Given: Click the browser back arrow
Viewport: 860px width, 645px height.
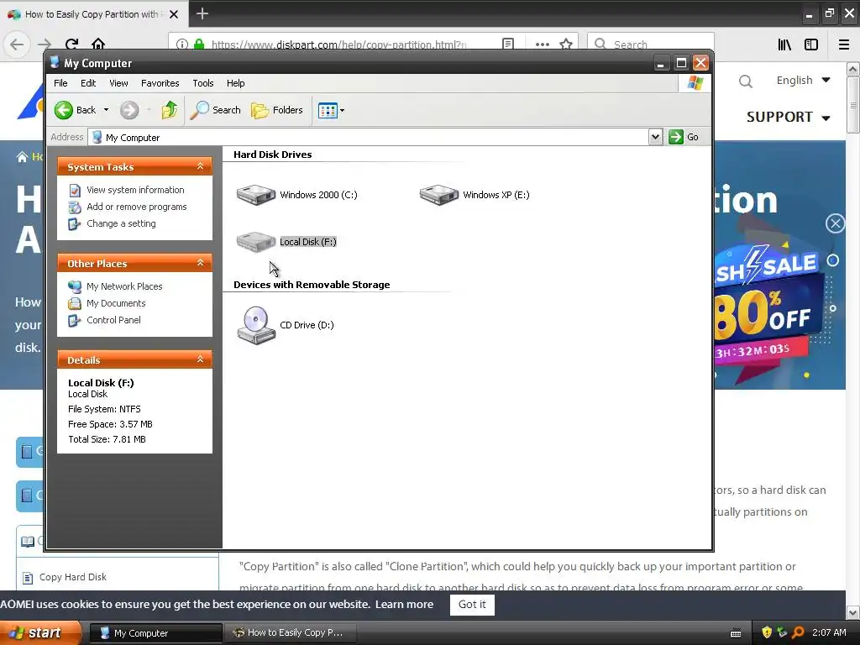Looking at the screenshot, I should [x=17, y=45].
